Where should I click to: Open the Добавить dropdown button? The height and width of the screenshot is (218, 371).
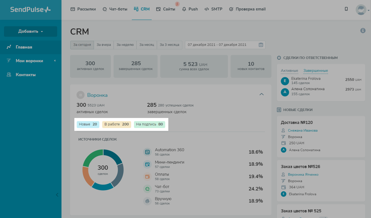(31, 31)
